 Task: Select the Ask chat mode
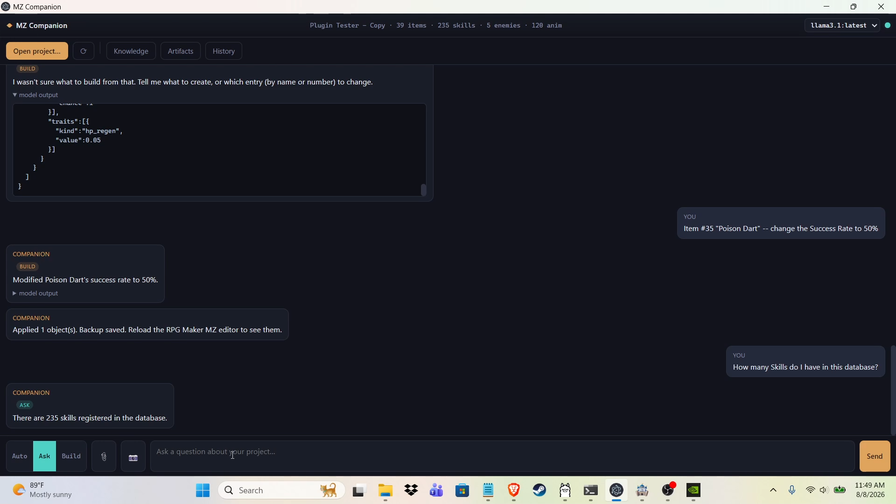tap(44, 457)
